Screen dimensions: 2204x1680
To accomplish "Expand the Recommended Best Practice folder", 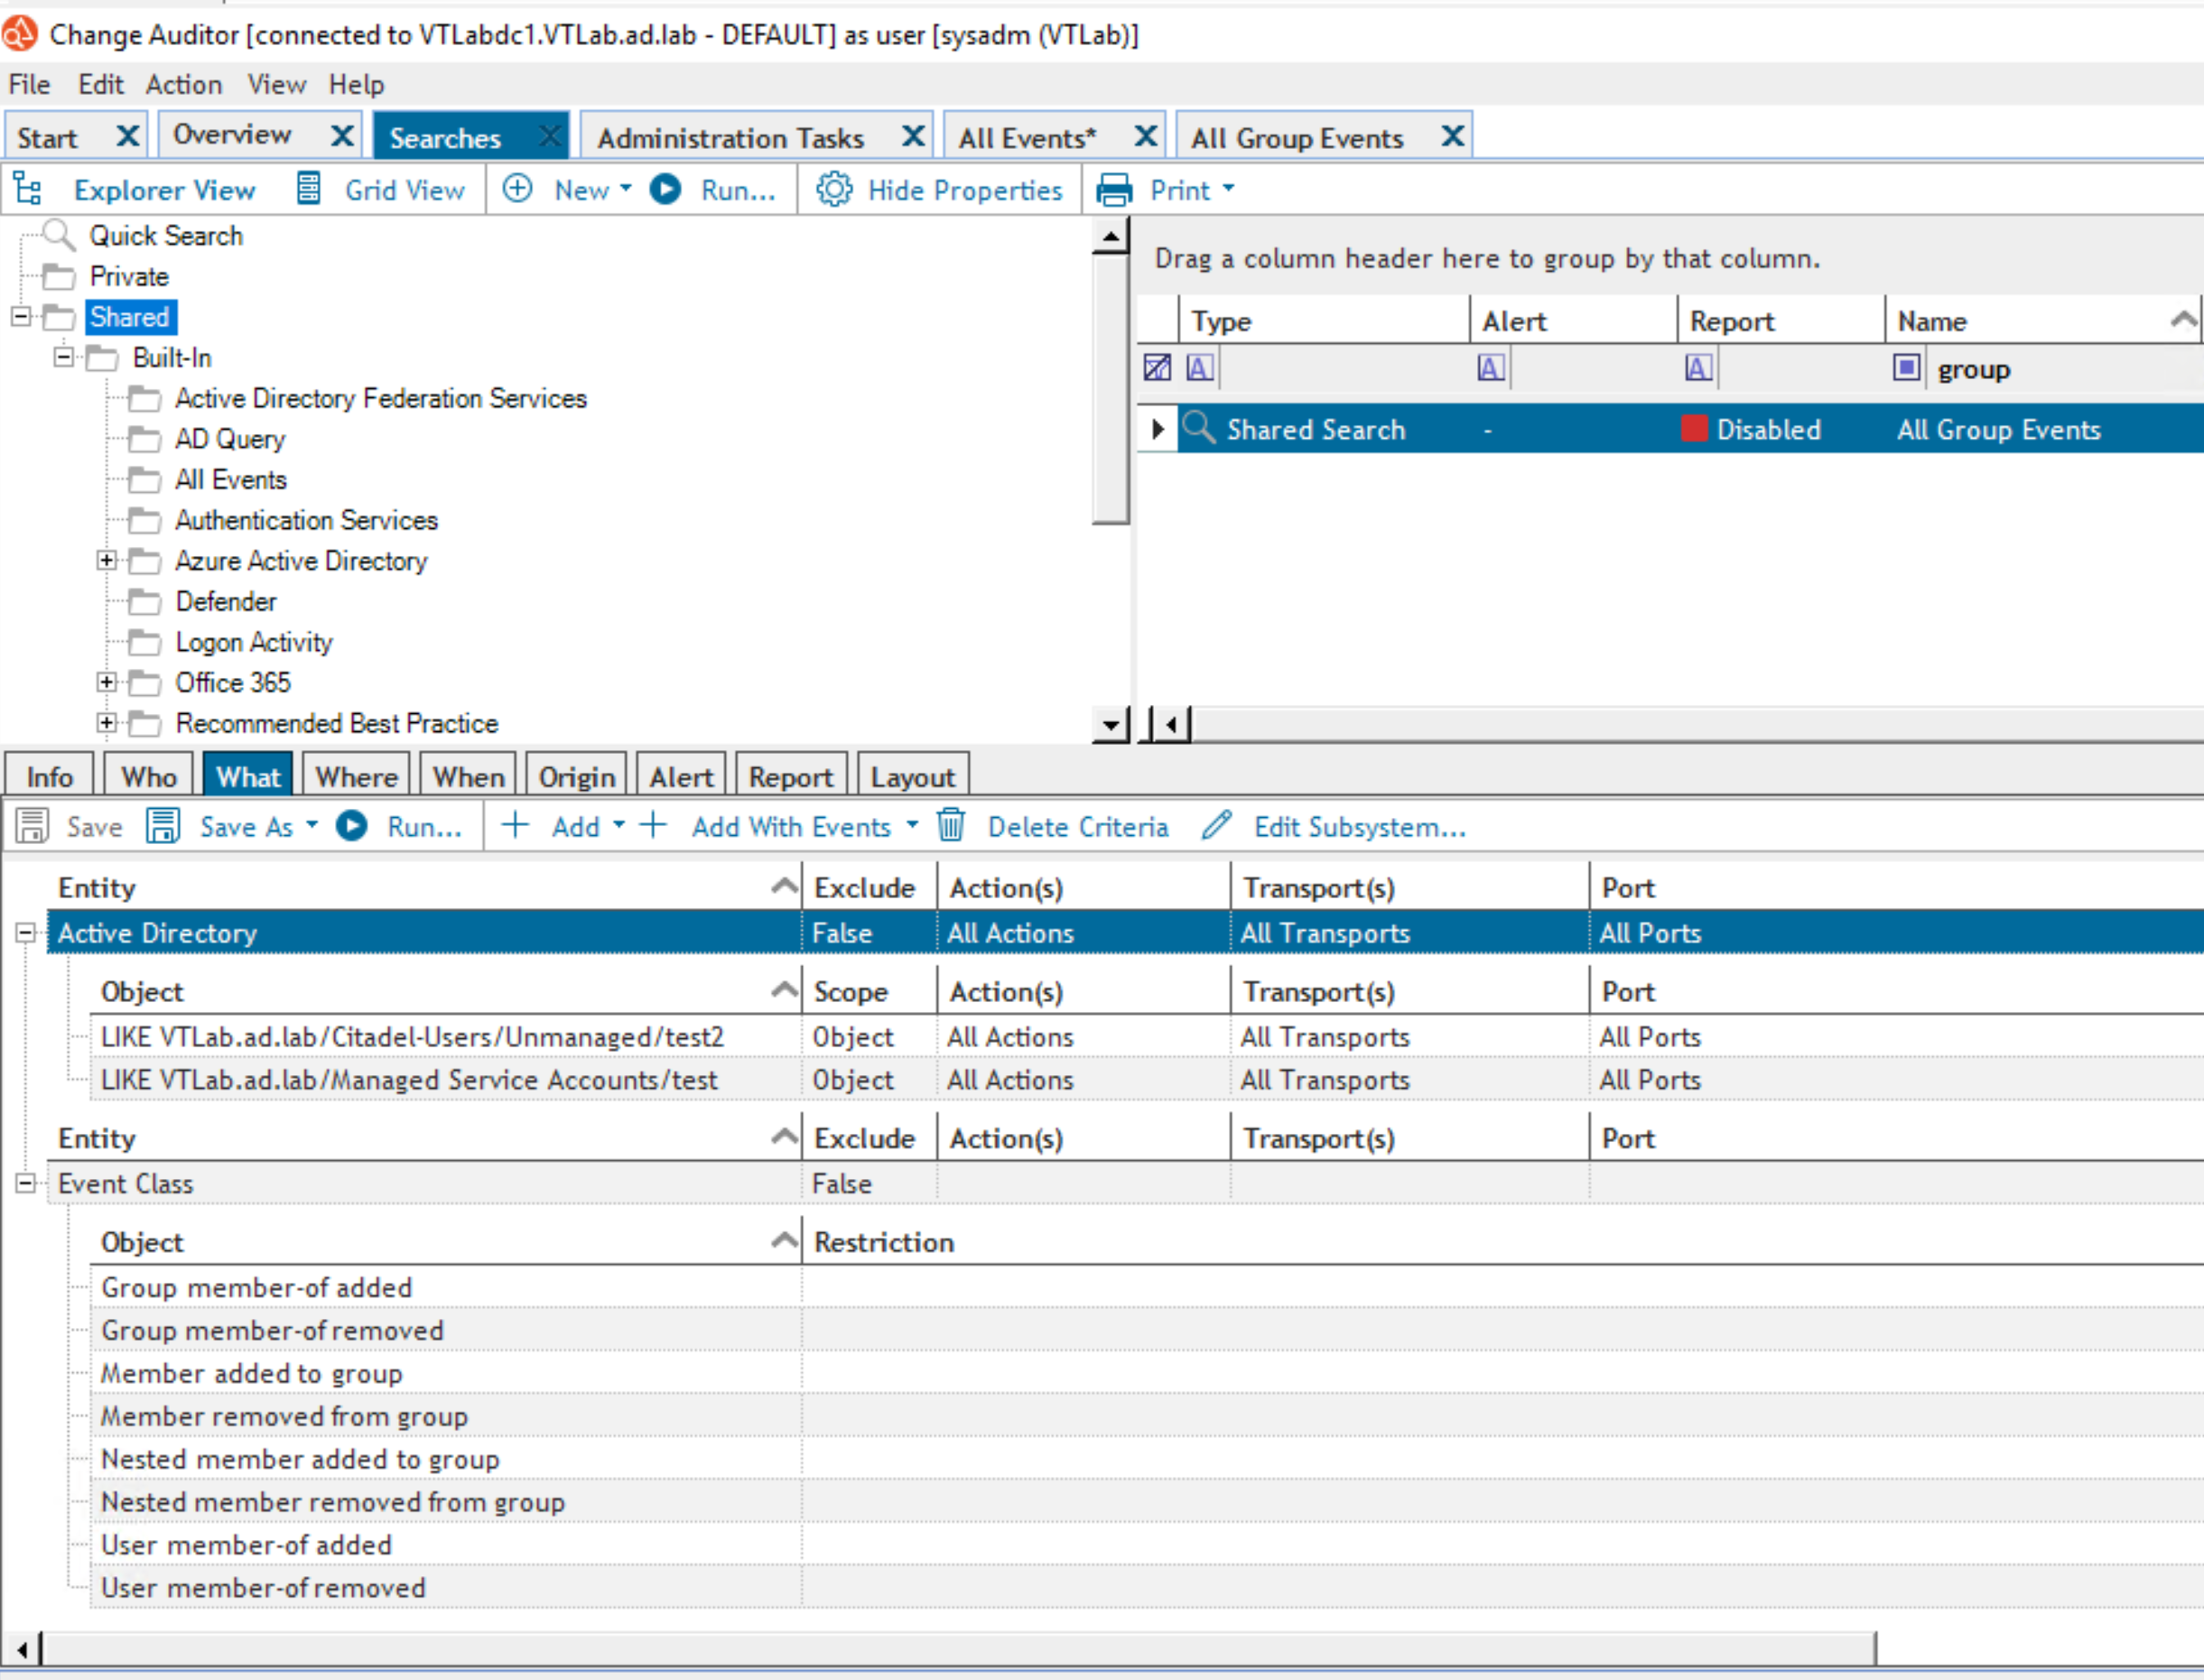I will click(x=107, y=722).
